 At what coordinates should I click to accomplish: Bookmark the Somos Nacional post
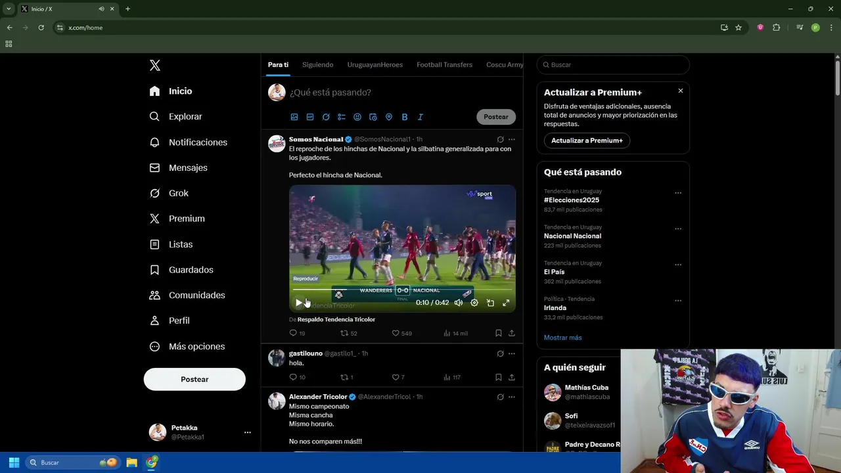click(499, 333)
